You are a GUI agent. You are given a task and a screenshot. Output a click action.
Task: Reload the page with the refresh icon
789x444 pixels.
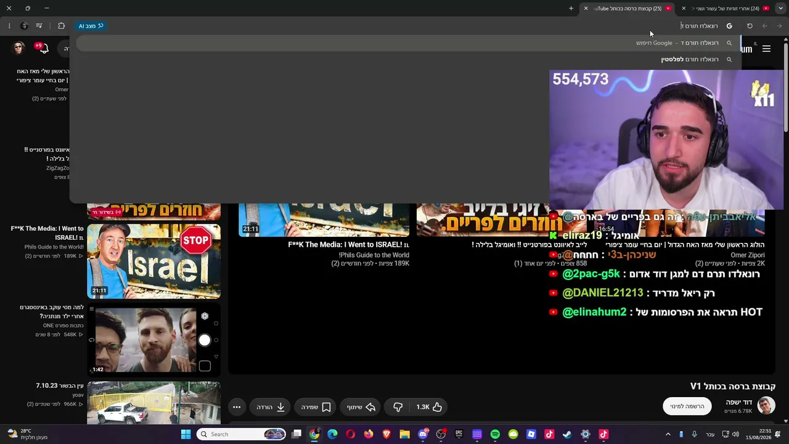click(x=750, y=26)
